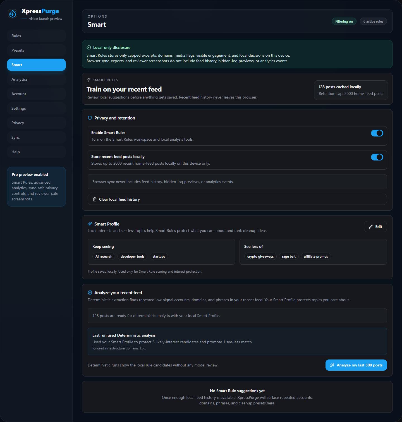Click the OPTIONS header label
402x422 pixels.
(x=97, y=16)
